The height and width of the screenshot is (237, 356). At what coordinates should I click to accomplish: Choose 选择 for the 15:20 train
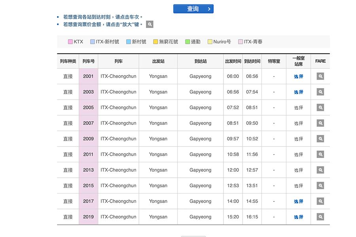pos(298,217)
